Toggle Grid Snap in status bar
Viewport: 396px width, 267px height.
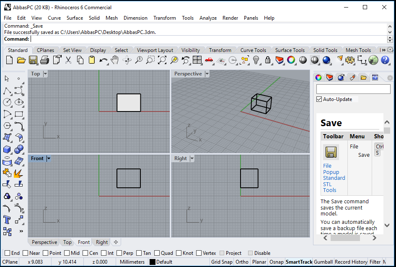click(222, 262)
